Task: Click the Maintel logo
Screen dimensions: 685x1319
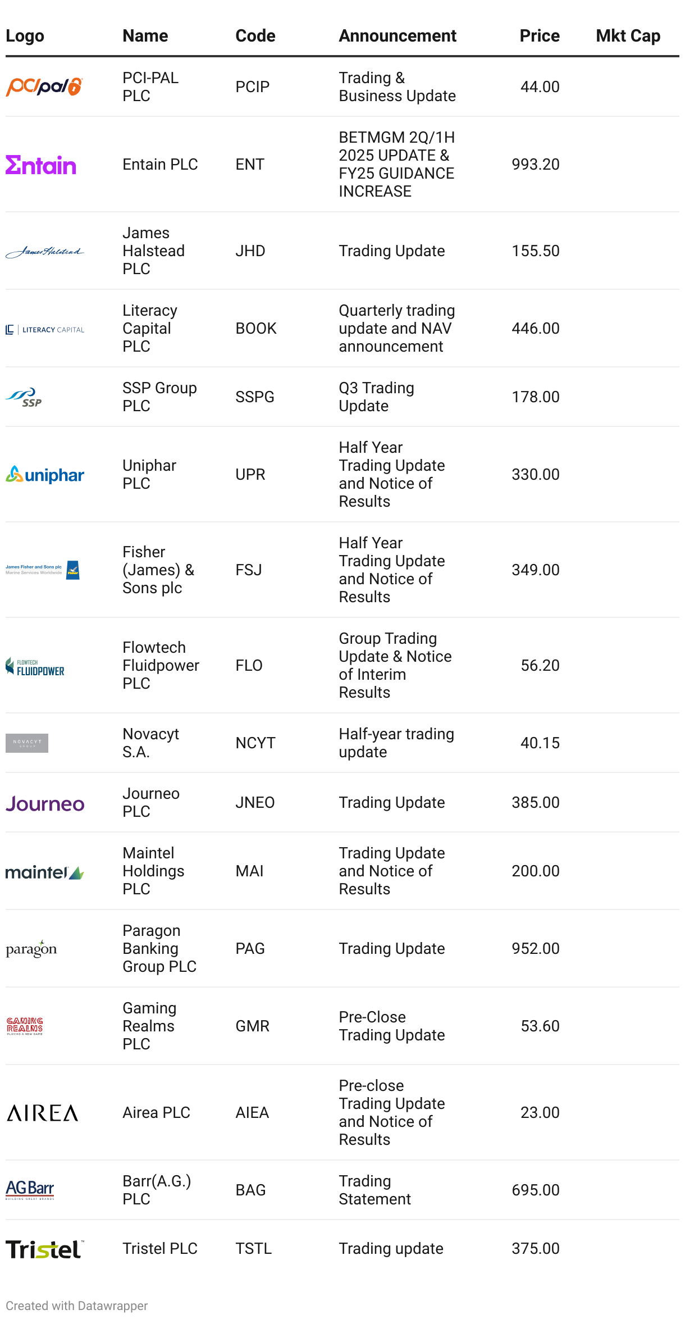Action: (45, 872)
